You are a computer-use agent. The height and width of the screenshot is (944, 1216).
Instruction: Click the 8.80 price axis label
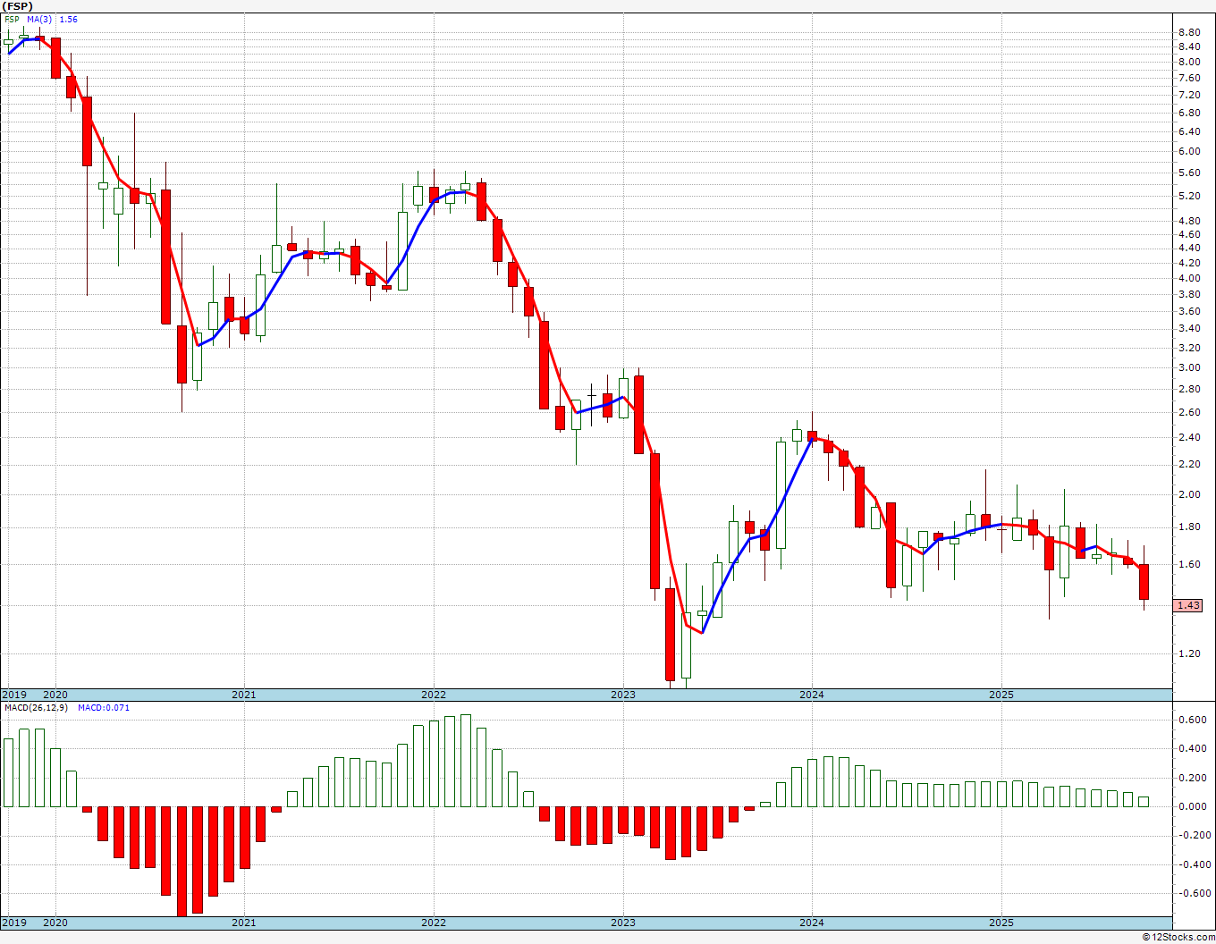click(x=1189, y=32)
